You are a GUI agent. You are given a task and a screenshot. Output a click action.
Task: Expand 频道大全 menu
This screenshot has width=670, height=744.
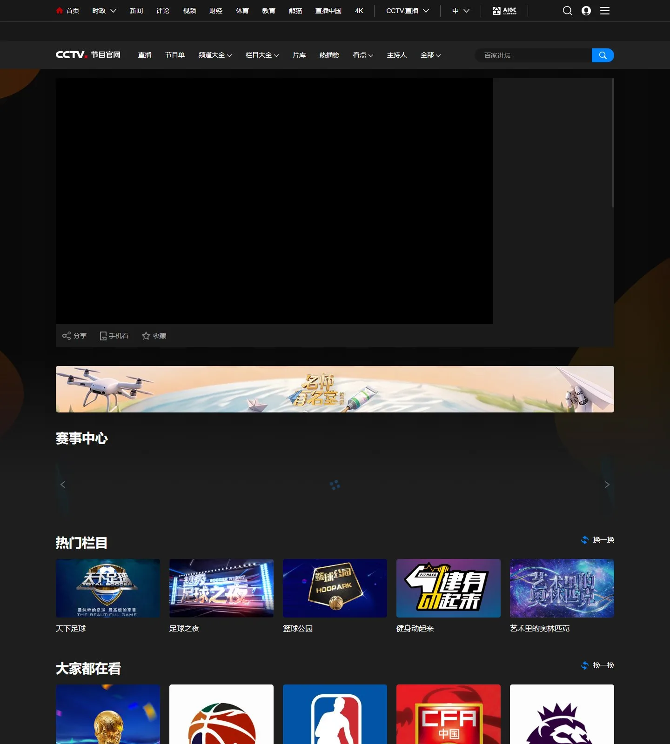coord(215,55)
